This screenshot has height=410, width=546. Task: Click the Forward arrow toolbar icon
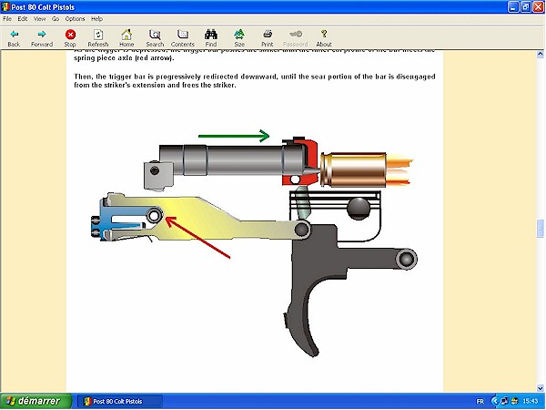click(x=42, y=35)
